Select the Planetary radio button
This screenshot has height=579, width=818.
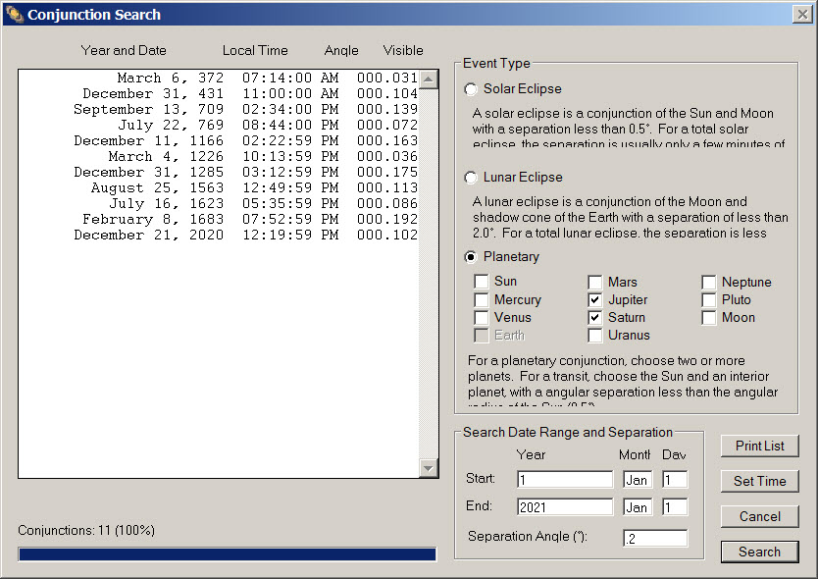(471, 257)
